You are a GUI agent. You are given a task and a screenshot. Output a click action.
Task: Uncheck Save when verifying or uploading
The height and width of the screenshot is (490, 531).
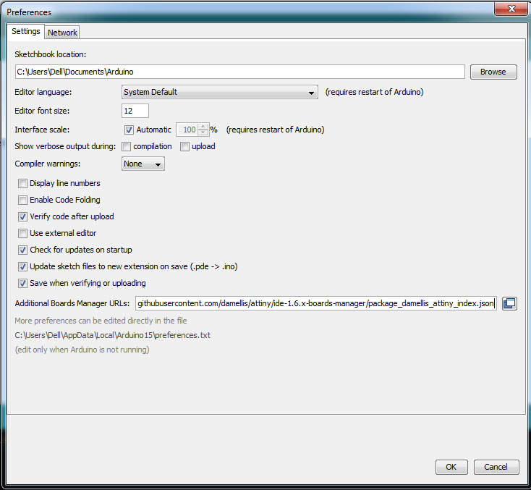pos(22,283)
